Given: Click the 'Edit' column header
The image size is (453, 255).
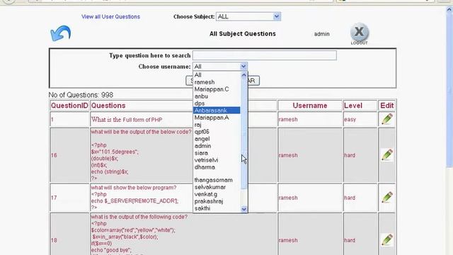Looking at the screenshot, I should pos(387,106).
